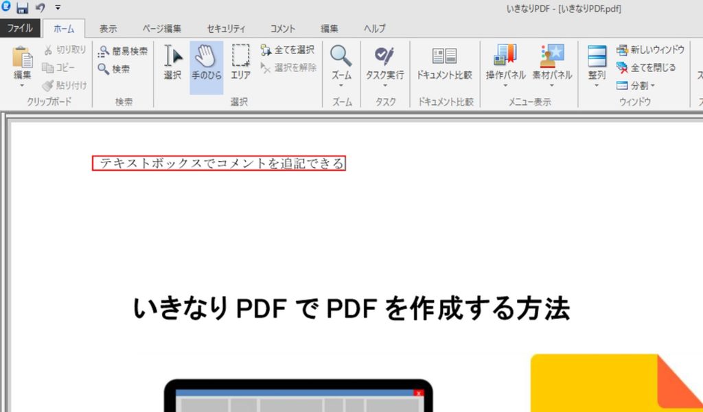Click the red-bordered comment text box

point(219,163)
